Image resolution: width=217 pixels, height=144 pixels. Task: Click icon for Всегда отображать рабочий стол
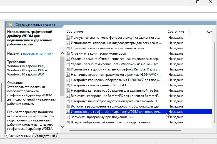[68, 122]
